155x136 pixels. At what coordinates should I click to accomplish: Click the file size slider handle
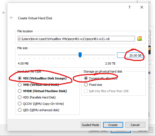80,55
